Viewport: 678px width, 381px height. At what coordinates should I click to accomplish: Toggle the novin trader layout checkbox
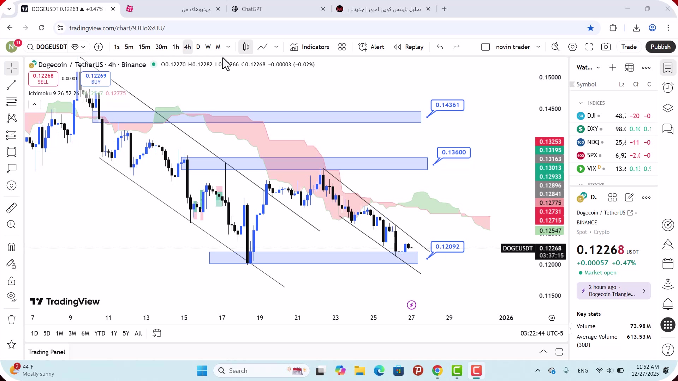(486, 47)
